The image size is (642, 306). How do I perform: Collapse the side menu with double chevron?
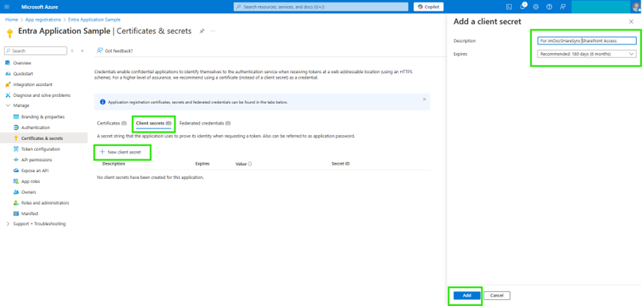coord(82,51)
